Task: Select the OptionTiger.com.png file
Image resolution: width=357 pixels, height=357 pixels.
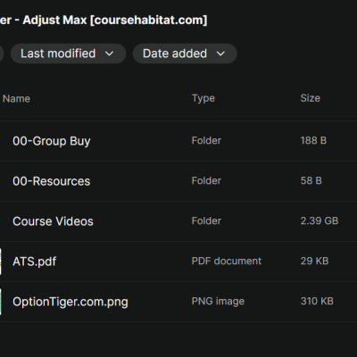Action: tap(71, 302)
